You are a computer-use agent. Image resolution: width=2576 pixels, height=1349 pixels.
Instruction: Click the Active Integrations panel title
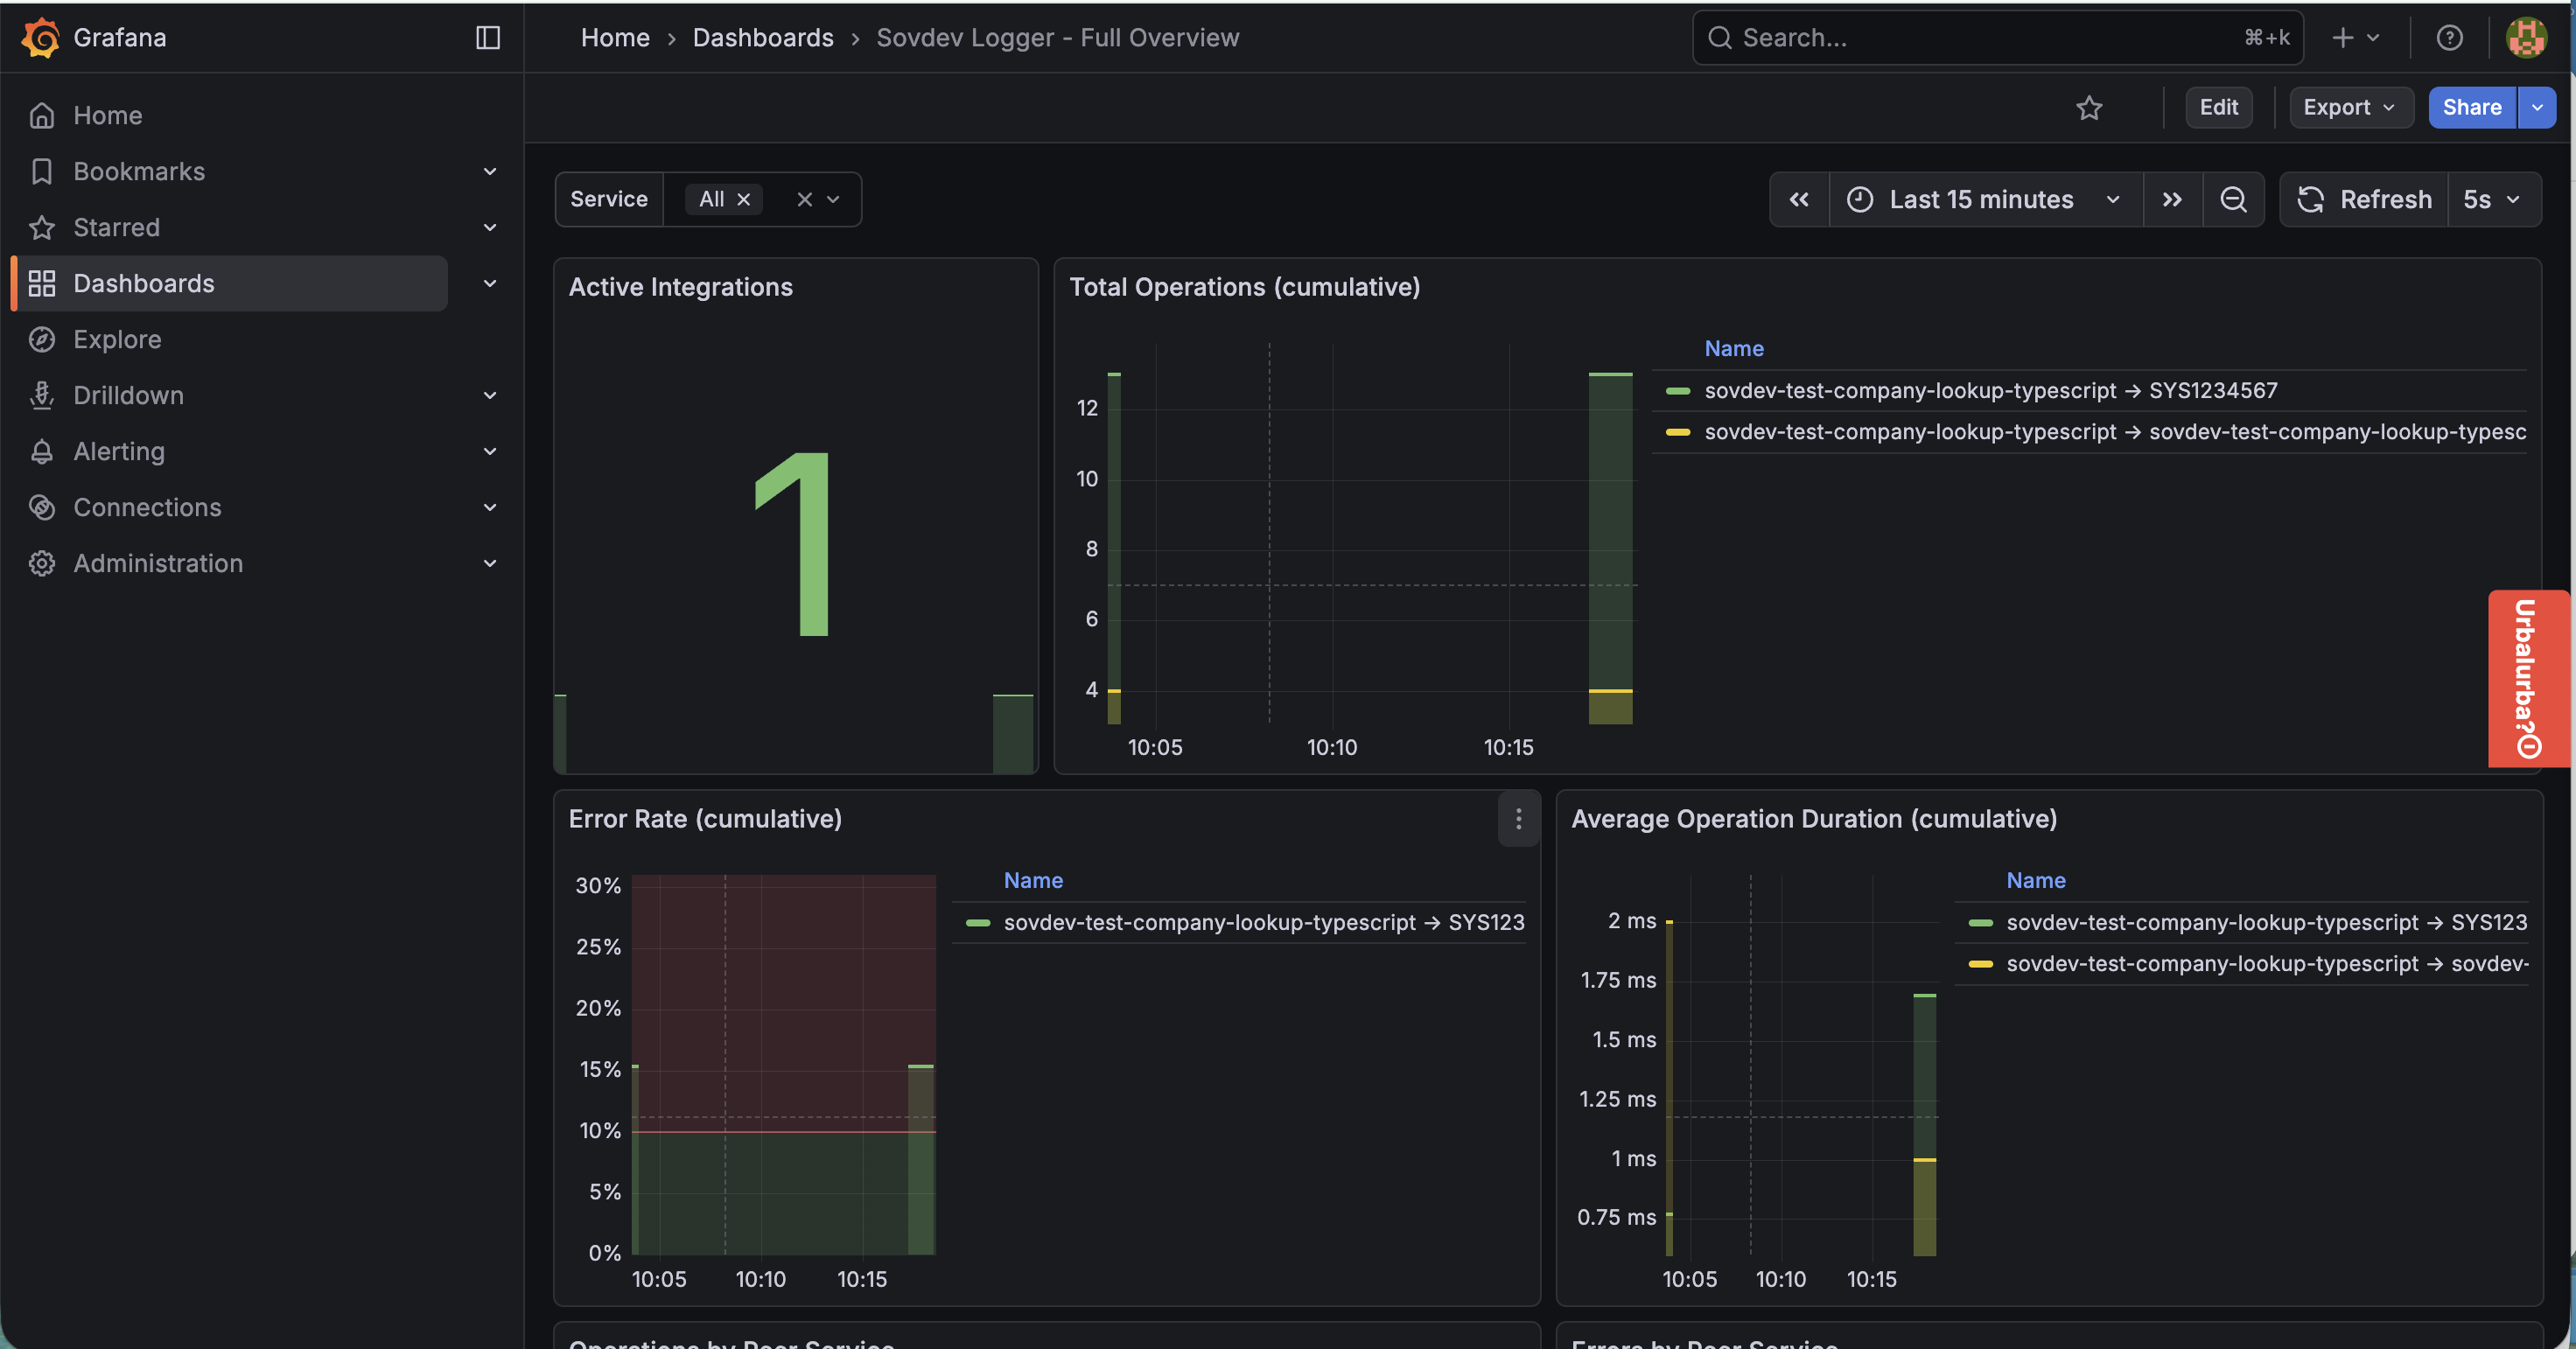[680, 287]
